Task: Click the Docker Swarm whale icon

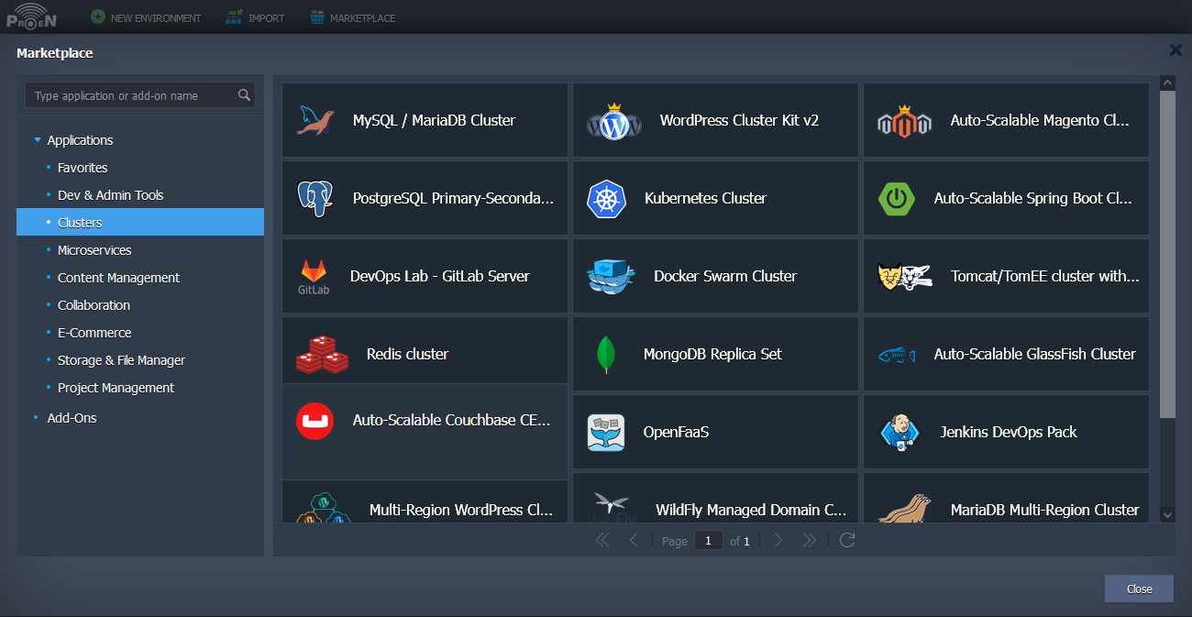Action: click(610, 277)
